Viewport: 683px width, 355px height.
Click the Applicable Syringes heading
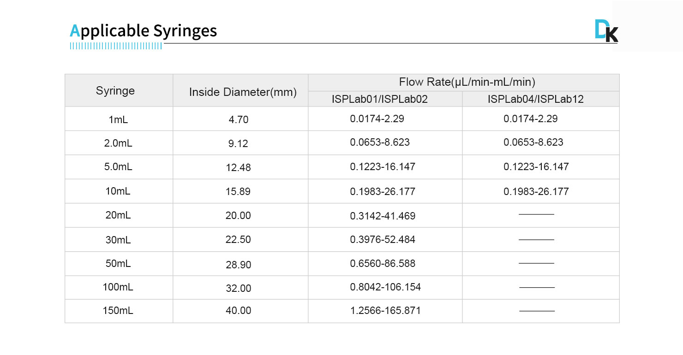coord(143,31)
